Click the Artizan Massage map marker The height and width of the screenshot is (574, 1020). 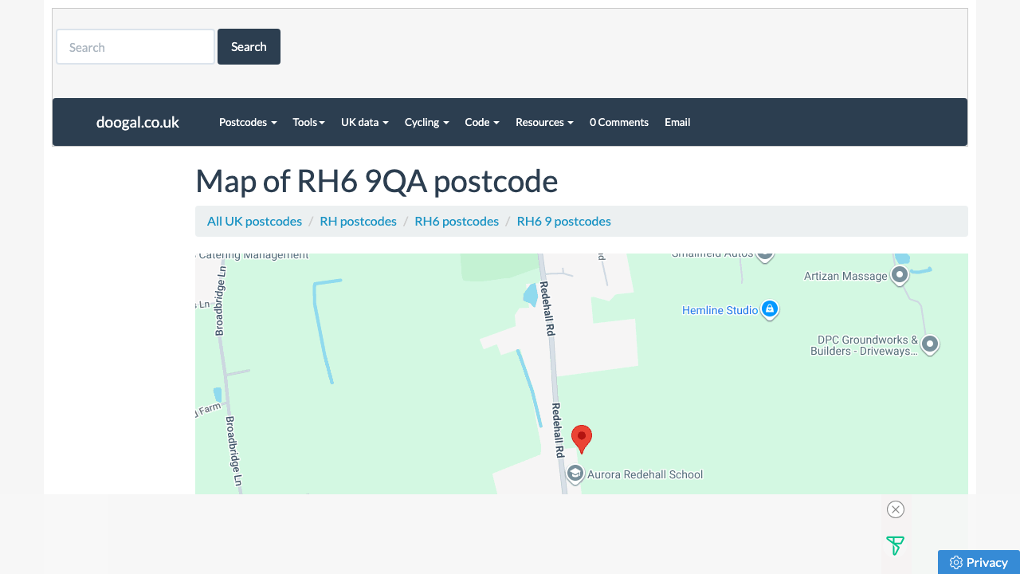coord(900,275)
